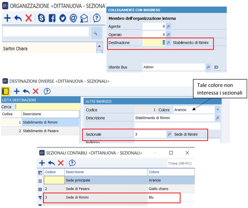The width and height of the screenshot is (248, 208).
Task: Click the undo arrow in Sezionali Contabili toolbar
Action: tap(52, 163)
